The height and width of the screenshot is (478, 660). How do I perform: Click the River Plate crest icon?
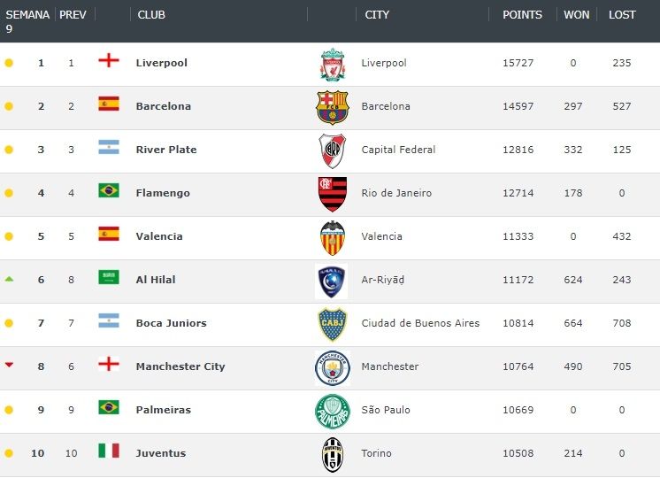coord(333,150)
